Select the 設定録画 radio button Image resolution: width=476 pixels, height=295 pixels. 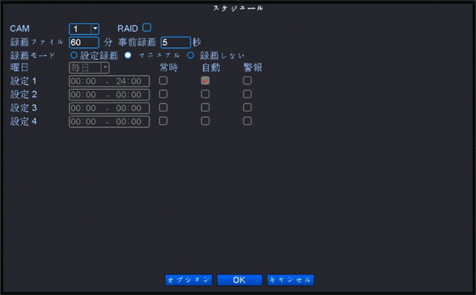coord(74,55)
